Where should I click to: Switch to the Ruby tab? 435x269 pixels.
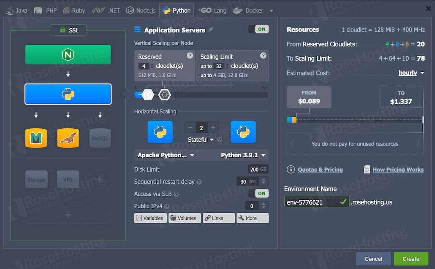pyautogui.click(x=74, y=11)
